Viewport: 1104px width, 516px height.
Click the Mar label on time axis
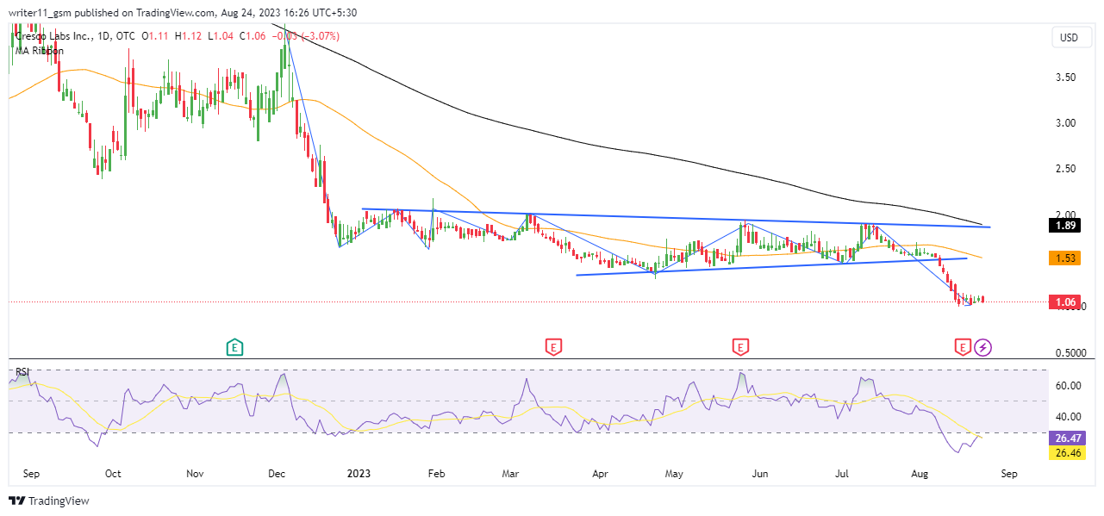(x=510, y=474)
